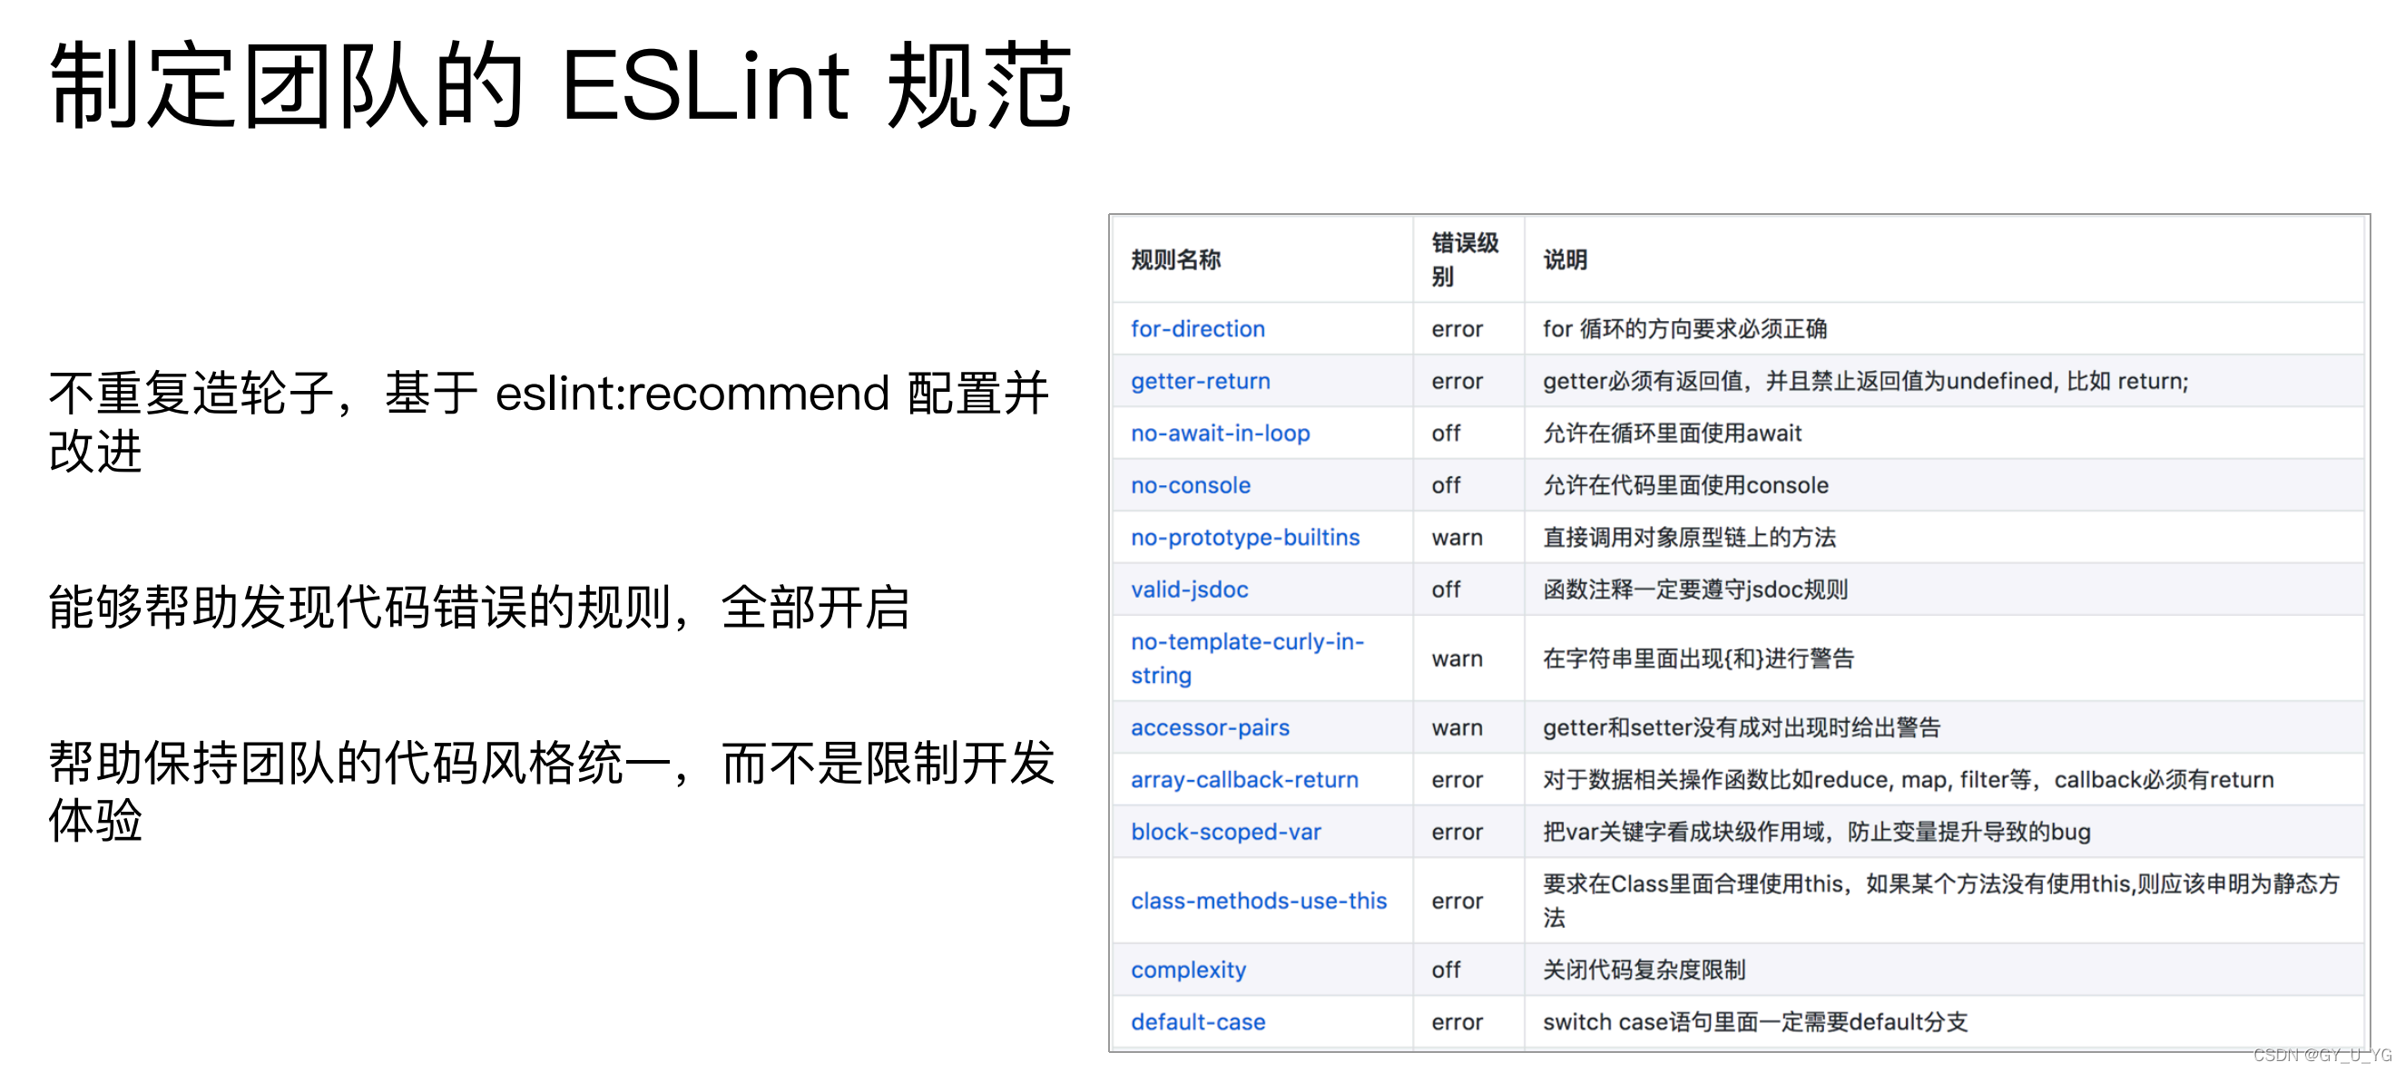The image size is (2405, 1072).
Task: Select the error level in array-callback-return row
Action: click(1457, 780)
